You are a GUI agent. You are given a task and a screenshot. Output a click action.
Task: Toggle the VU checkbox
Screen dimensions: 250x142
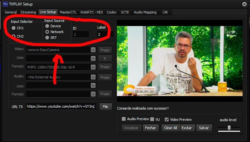pyautogui.click(x=152, y=119)
